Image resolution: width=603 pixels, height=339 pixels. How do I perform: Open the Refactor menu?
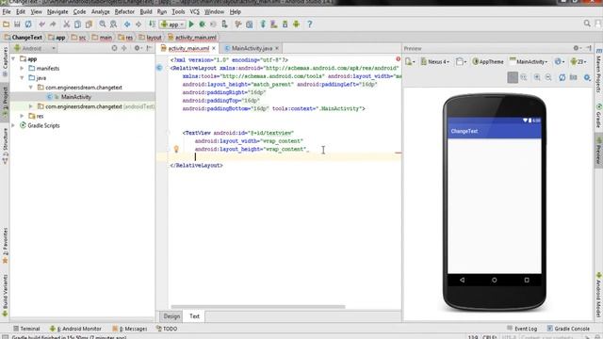tap(124, 12)
